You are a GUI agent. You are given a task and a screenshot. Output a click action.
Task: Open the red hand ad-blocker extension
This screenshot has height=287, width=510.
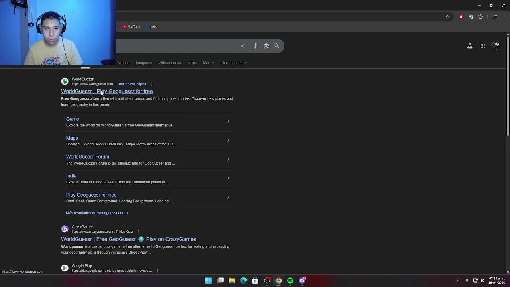coord(461,17)
